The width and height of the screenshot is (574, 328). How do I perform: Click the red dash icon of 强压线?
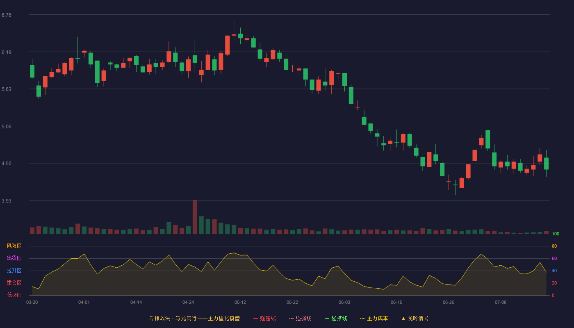click(255, 318)
